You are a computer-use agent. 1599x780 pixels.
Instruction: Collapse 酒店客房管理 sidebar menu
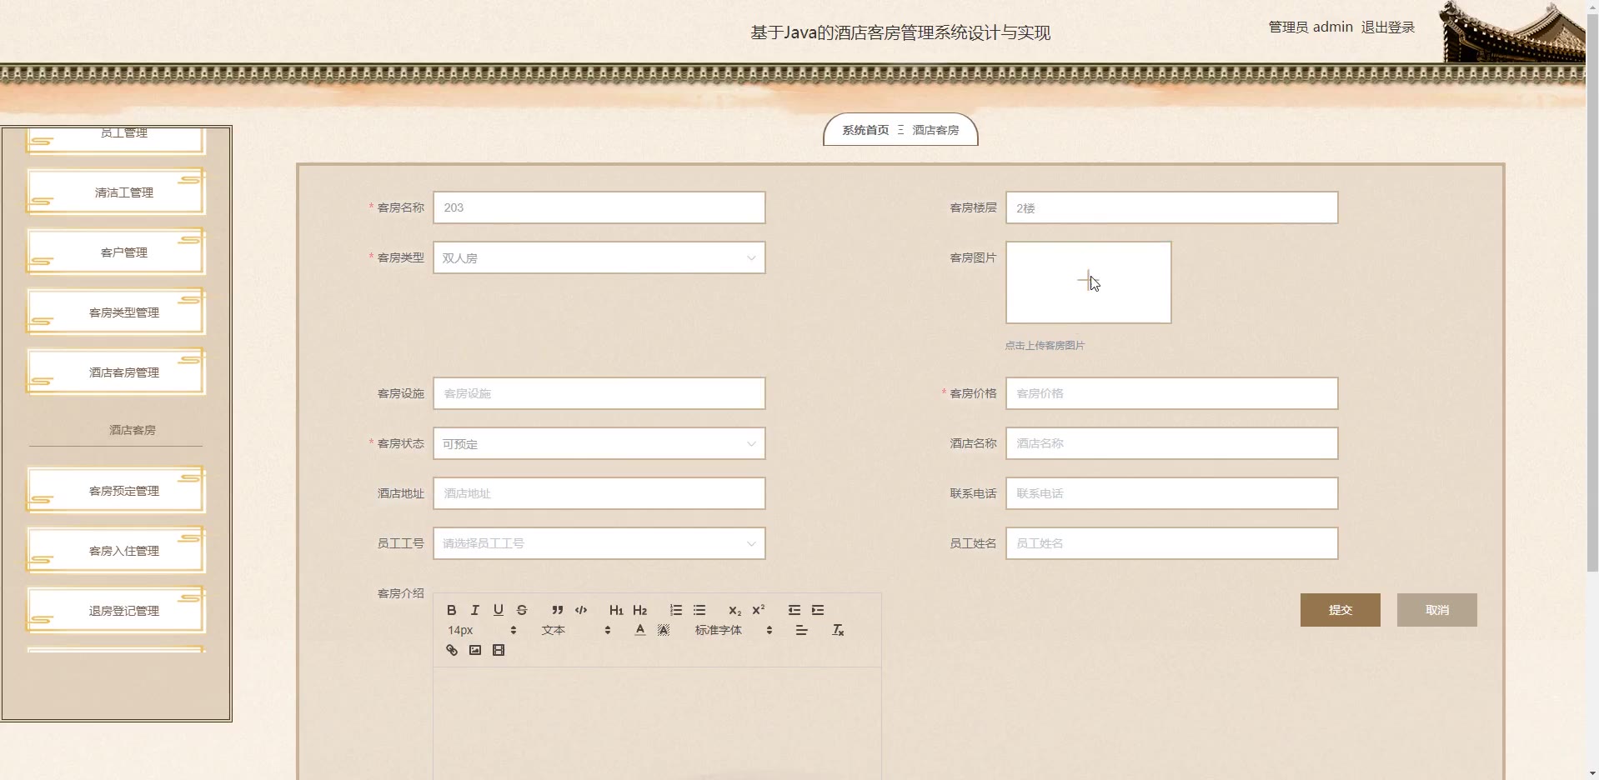tap(117, 372)
